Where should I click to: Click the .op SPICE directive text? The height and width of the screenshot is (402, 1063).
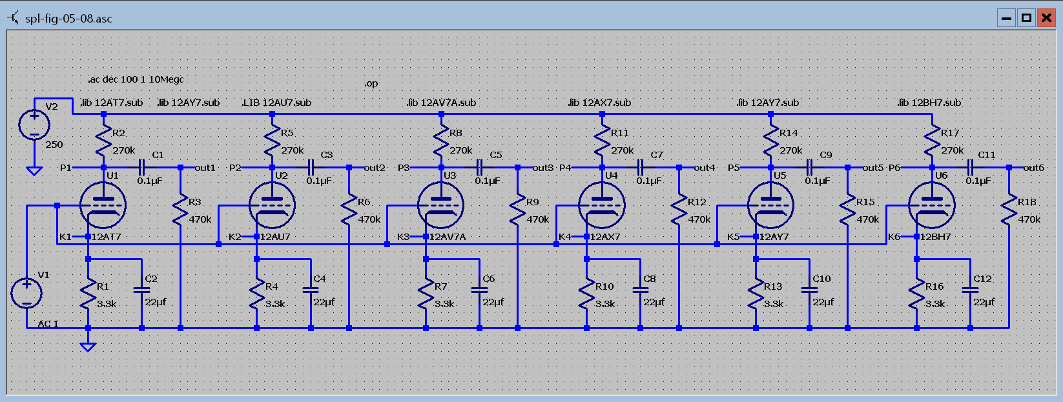point(371,83)
